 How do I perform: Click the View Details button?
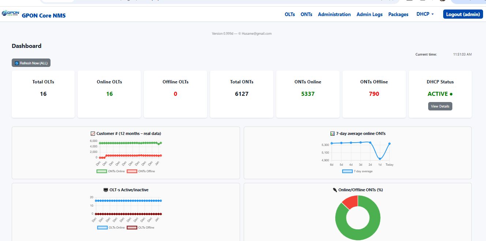(440, 106)
